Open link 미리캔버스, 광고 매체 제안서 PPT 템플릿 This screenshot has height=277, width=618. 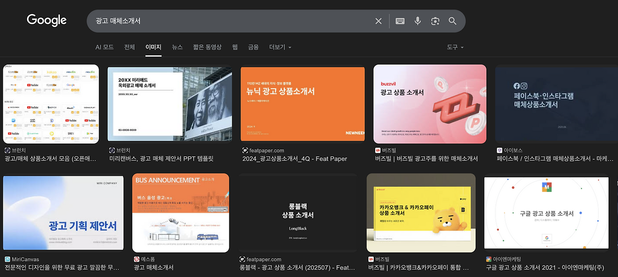pyautogui.click(x=161, y=158)
